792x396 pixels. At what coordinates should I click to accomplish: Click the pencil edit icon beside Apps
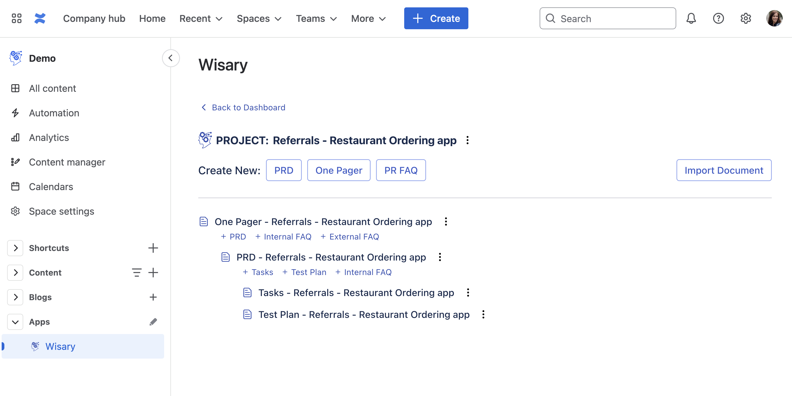[153, 322]
